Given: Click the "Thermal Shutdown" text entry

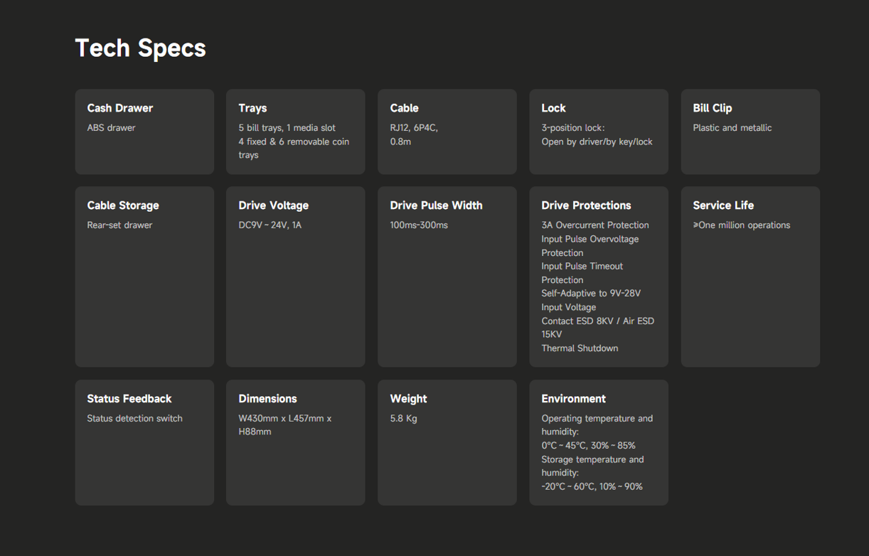Looking at the screenshot, I should (580, 348).
